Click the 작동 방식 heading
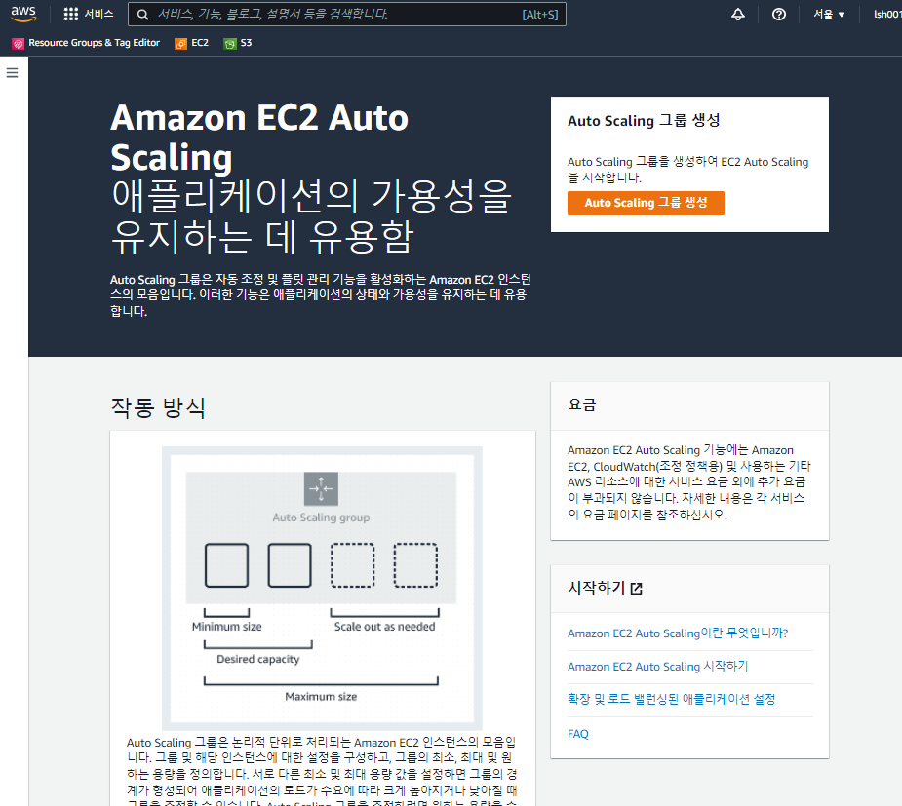 158,407
